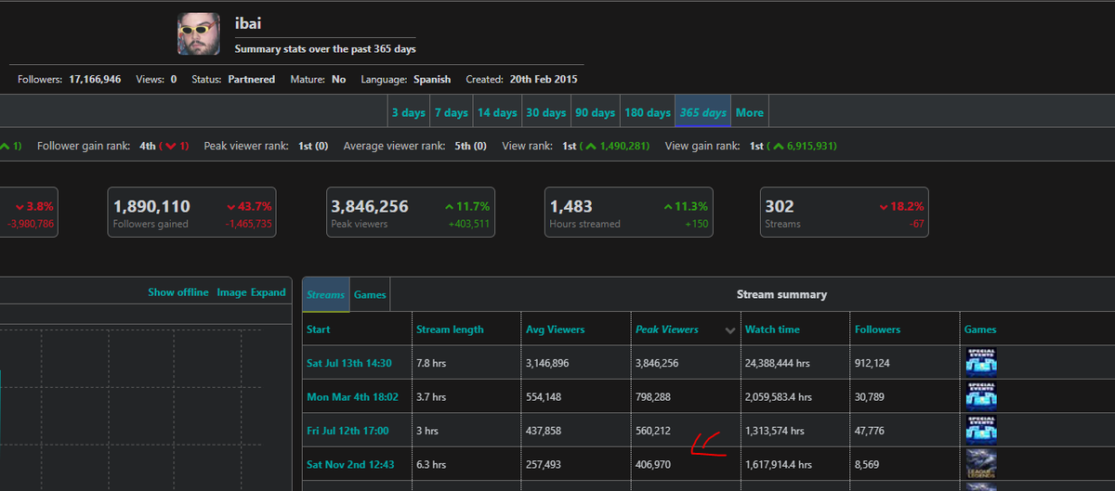This screenshot has height=491, width=1115.
Task: Switch to the Streams tab
Action: [325, 294]
